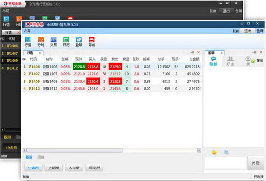266x181 pixels.
Task: Open the 交易 trading toolbar icon
Action: point(53,42)
